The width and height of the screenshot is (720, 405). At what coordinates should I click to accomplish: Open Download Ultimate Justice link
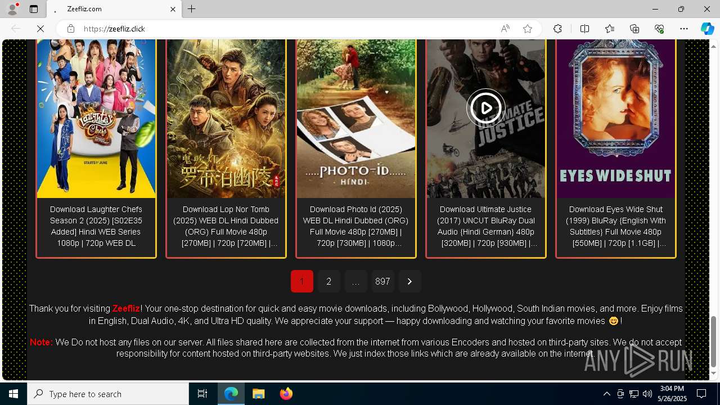pyautogui.click(x=486, y=226)
